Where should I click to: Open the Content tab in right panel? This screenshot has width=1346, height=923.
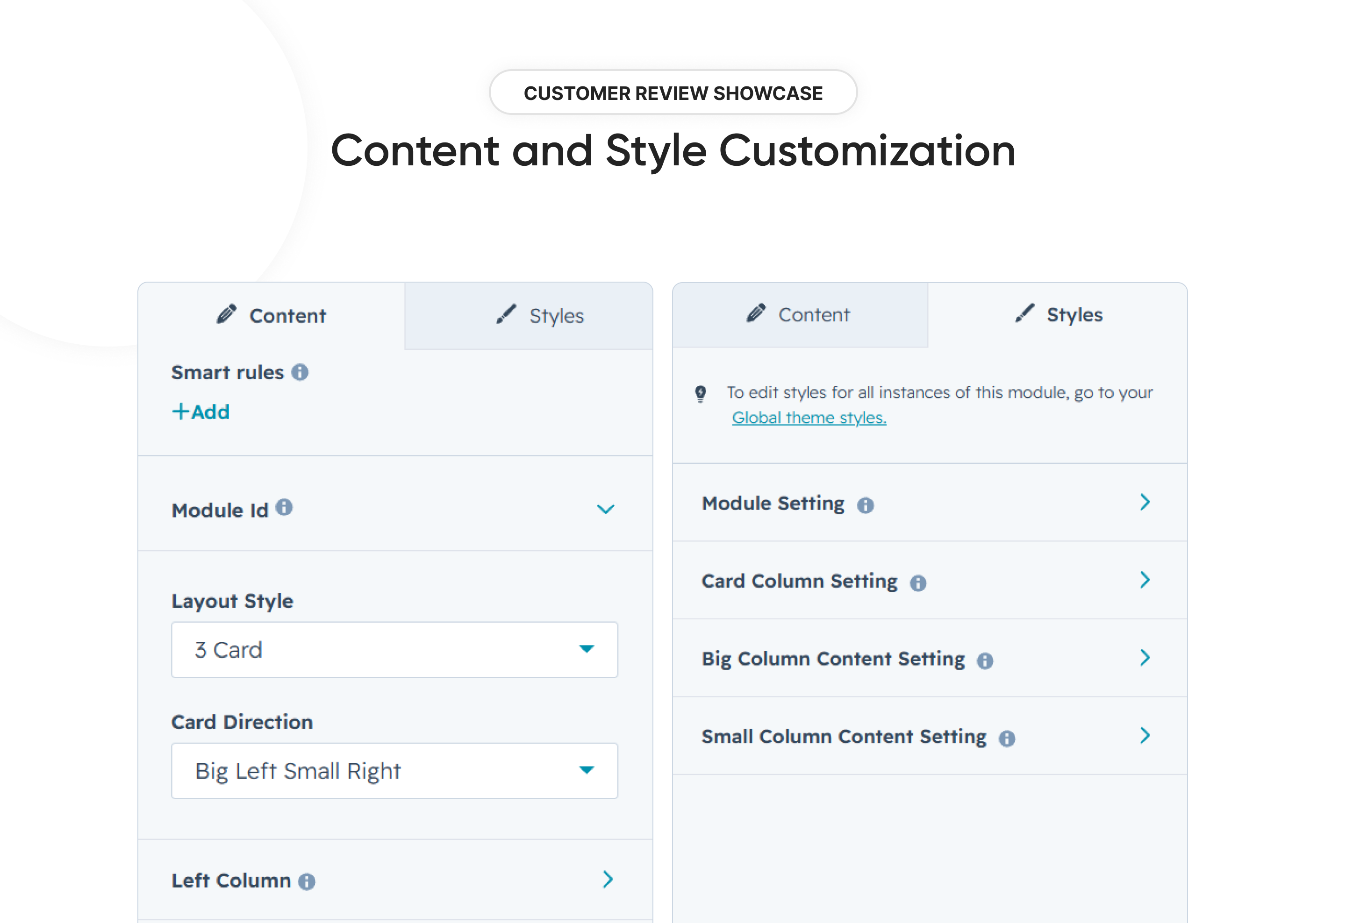click(800, 315)
